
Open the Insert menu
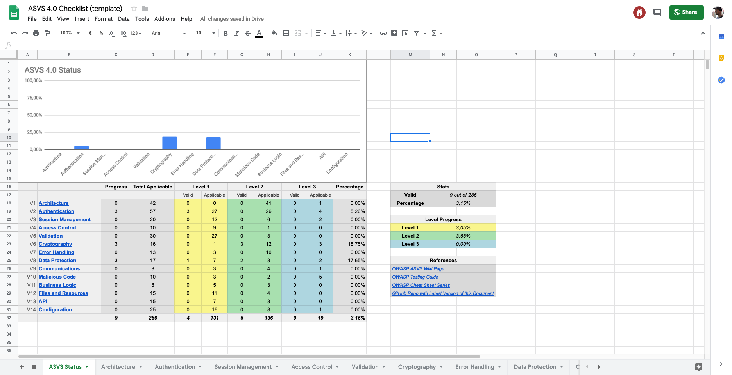(82, 19)
